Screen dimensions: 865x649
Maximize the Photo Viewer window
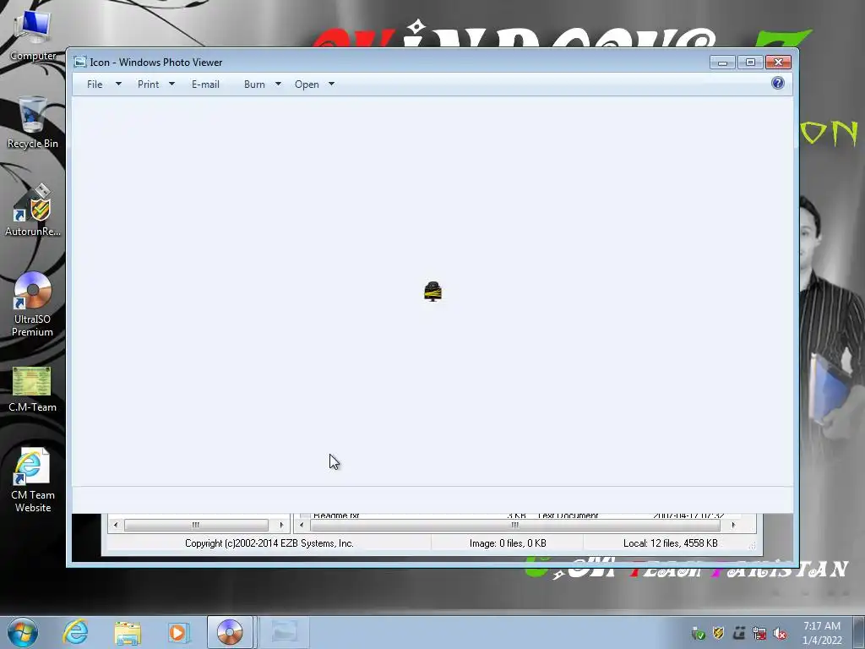coord(750,63)
